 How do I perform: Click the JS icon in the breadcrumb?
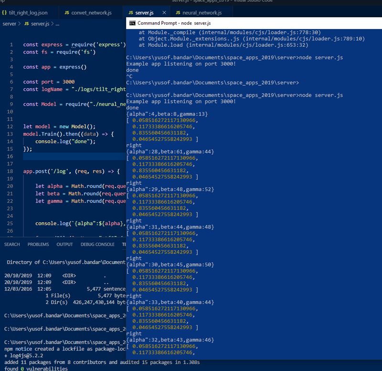[26, 23]
